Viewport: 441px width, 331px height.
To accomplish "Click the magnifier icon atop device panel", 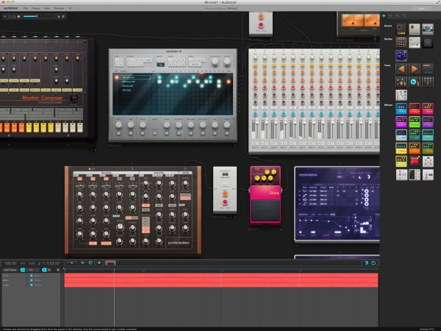I will click(398, 15).
